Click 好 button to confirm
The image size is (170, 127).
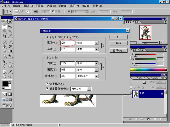coord(118,37)
